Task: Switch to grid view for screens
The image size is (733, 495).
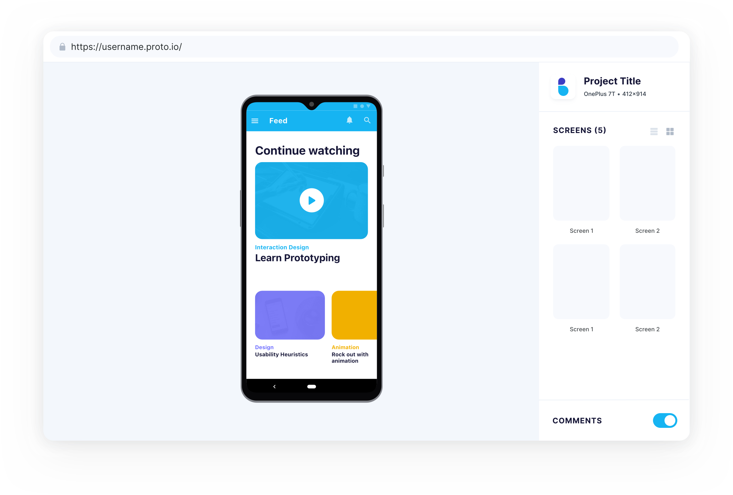Action: pos(669,131)
